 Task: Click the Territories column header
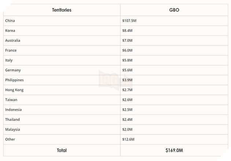tap(61, 10)
